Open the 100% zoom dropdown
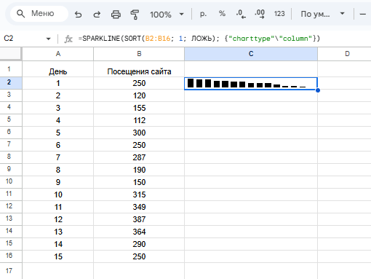Image resolution: width=371 pixels, height=279 pixels. [x=167, y=15]
